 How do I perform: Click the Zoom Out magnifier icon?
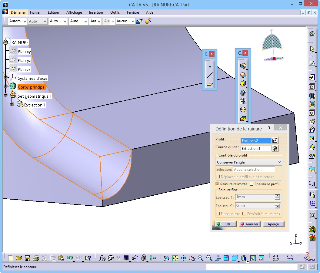(209, 258)
